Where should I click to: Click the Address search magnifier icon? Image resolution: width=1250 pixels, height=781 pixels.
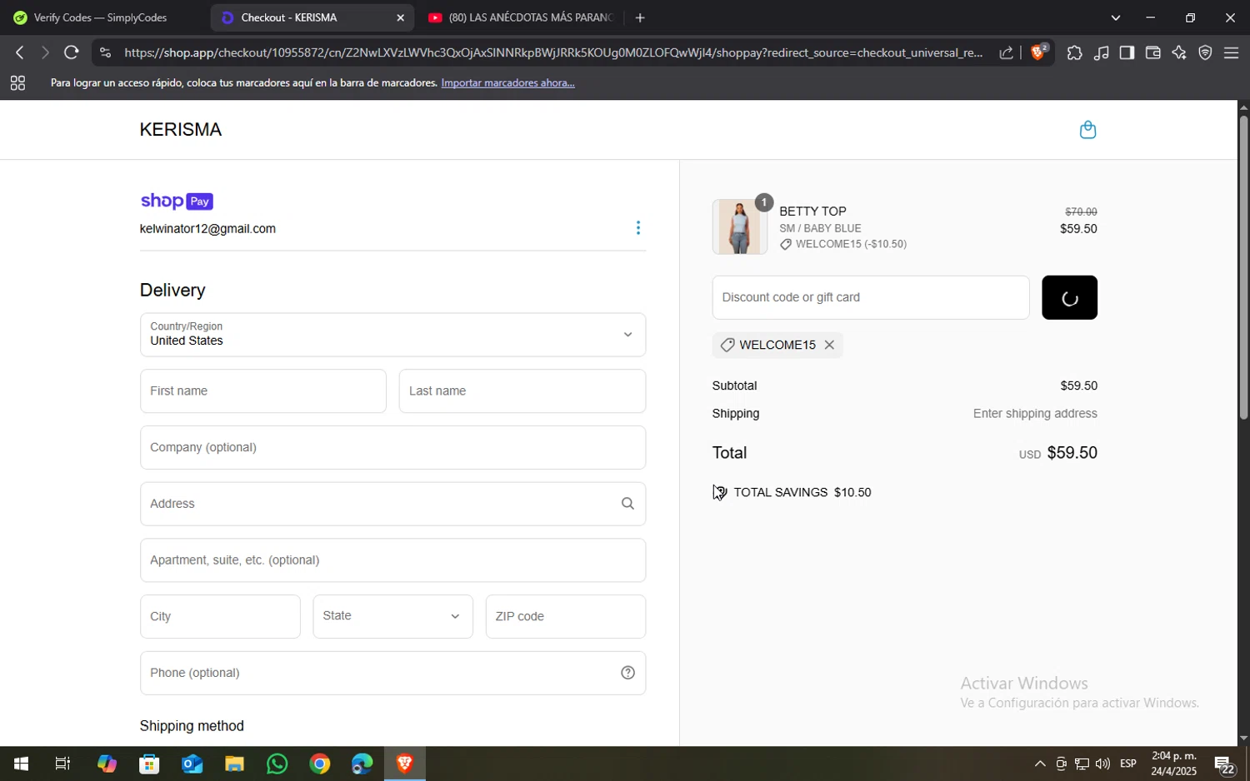(x=627, y=504)
